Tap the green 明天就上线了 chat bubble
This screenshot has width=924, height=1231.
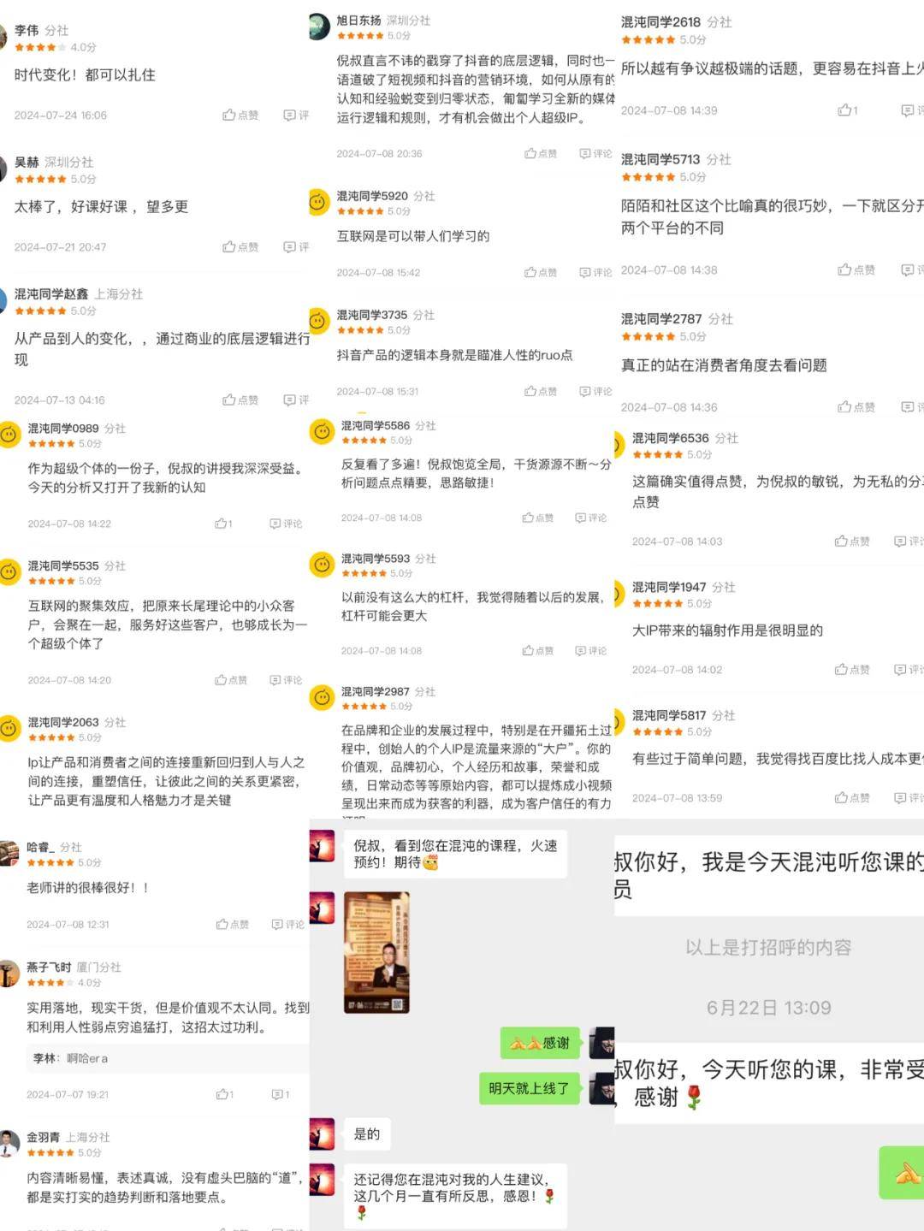point(529,1088)
